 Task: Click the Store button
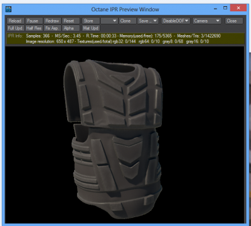[90, 21]
